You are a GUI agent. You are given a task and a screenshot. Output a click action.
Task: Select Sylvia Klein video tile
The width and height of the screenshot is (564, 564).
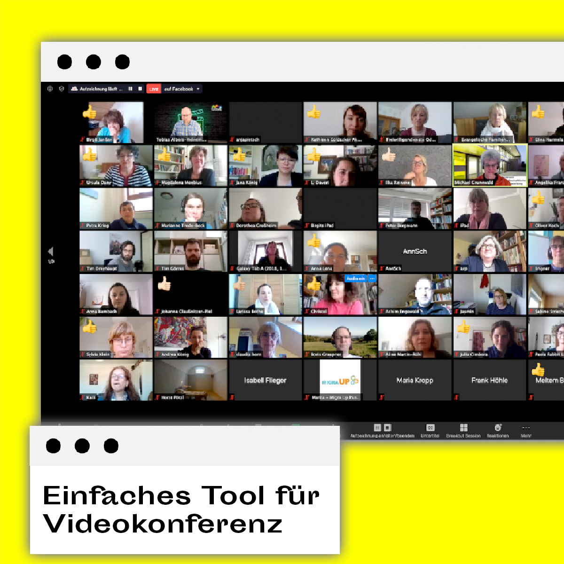tap(116, 337)
